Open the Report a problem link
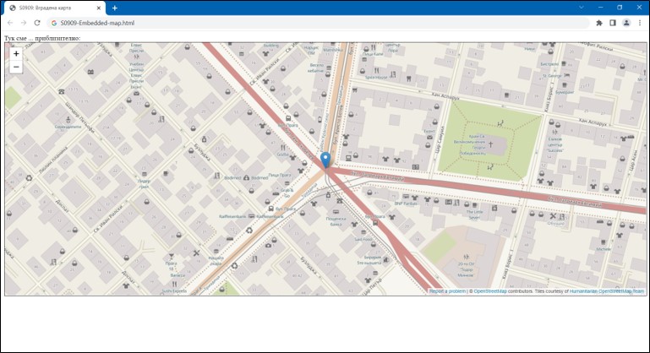This screenshot has width=650, height=353. point(447,291)
